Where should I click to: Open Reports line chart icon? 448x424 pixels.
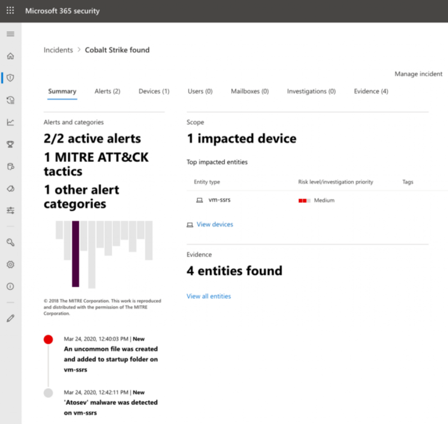(10, 122)
